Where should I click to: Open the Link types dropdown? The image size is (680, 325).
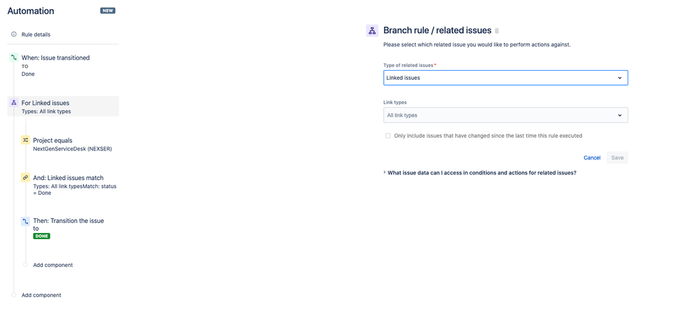click(x=506, y=115)
